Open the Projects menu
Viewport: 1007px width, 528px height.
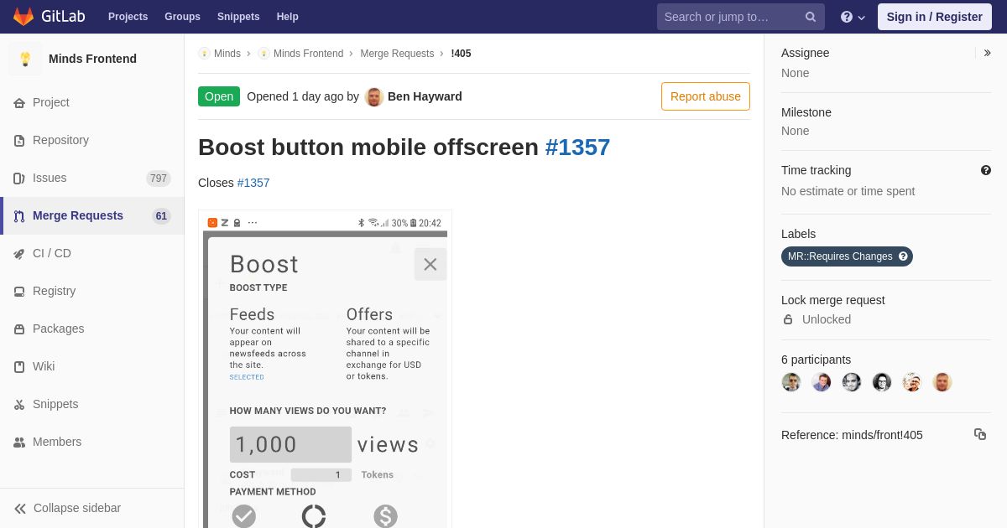pyautogui.click(x=128, y=17)
